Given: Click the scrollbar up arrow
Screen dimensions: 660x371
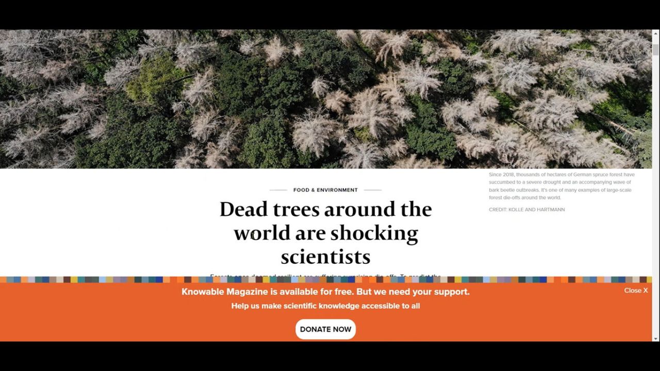Looking at the screenshot, I should (655, 33).
